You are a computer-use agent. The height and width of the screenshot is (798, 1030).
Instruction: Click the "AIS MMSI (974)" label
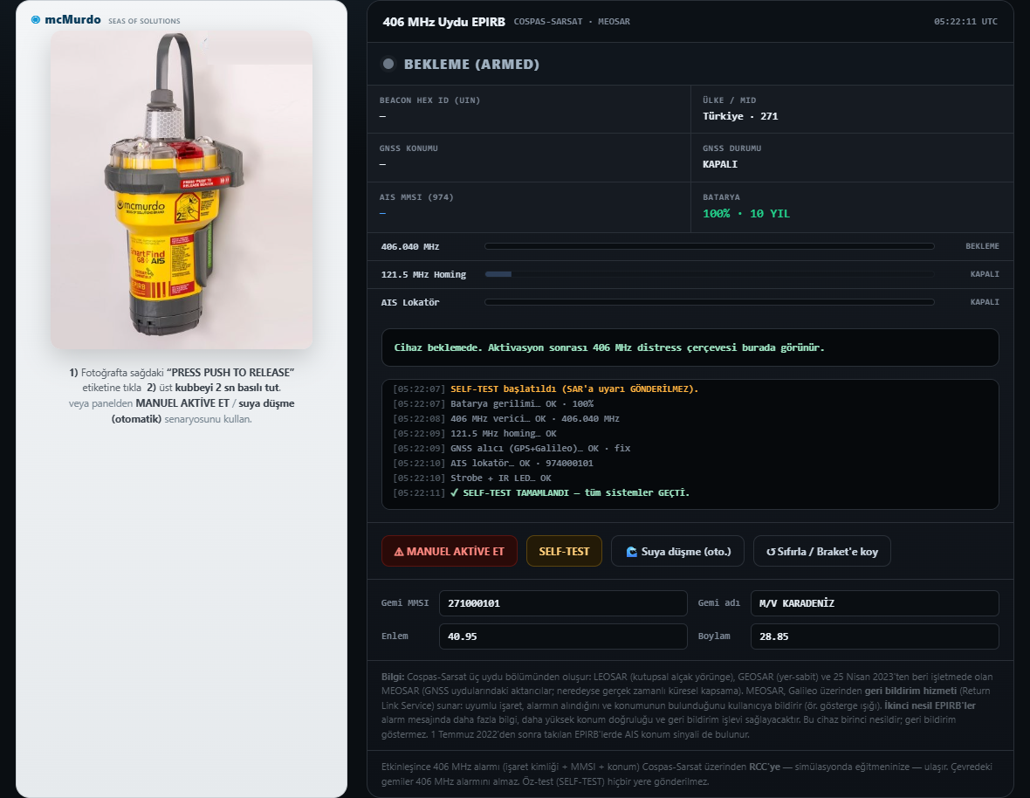click(x=416, y=197)
